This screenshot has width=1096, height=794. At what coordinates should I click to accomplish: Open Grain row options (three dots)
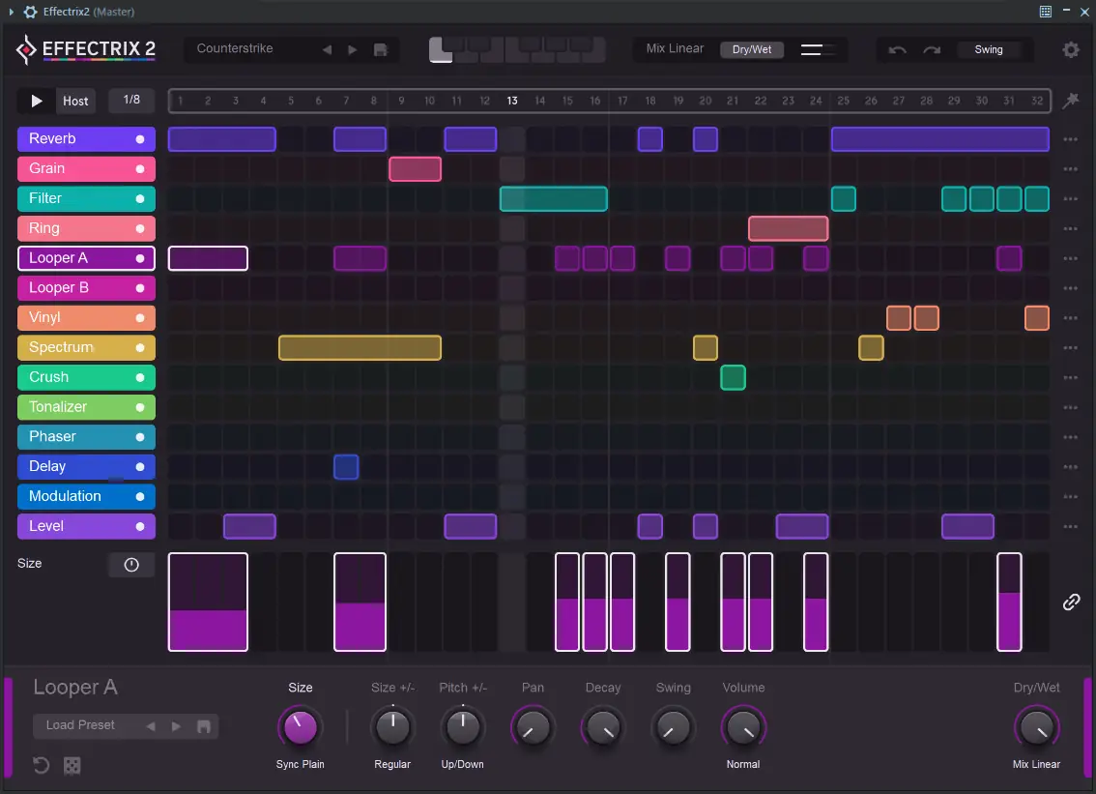click(x=1070, y=169)
